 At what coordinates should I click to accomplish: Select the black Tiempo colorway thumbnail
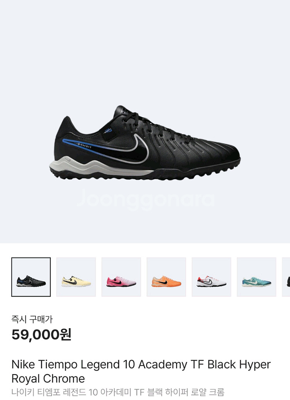pyautogui.click(x=31, y=277)
